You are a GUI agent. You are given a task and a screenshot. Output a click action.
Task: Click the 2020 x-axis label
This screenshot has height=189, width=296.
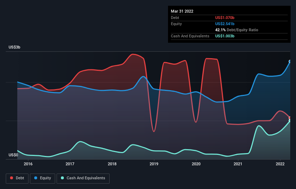[196, 164]
